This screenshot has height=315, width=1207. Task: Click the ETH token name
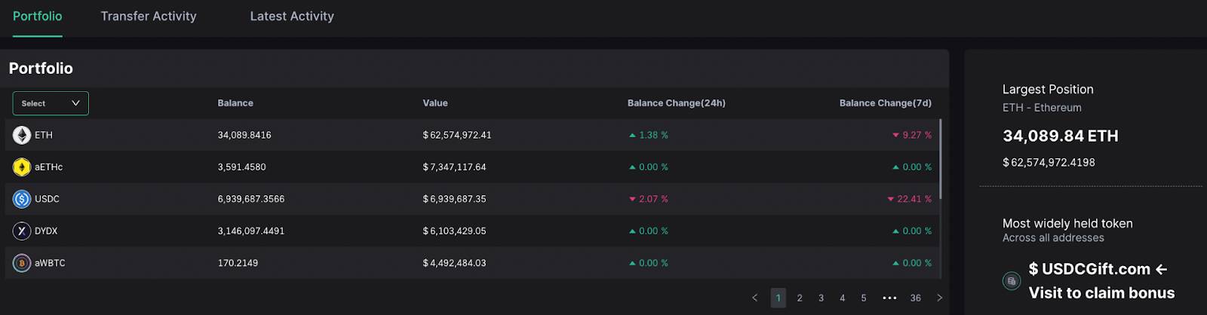click(x=44, y=136)
